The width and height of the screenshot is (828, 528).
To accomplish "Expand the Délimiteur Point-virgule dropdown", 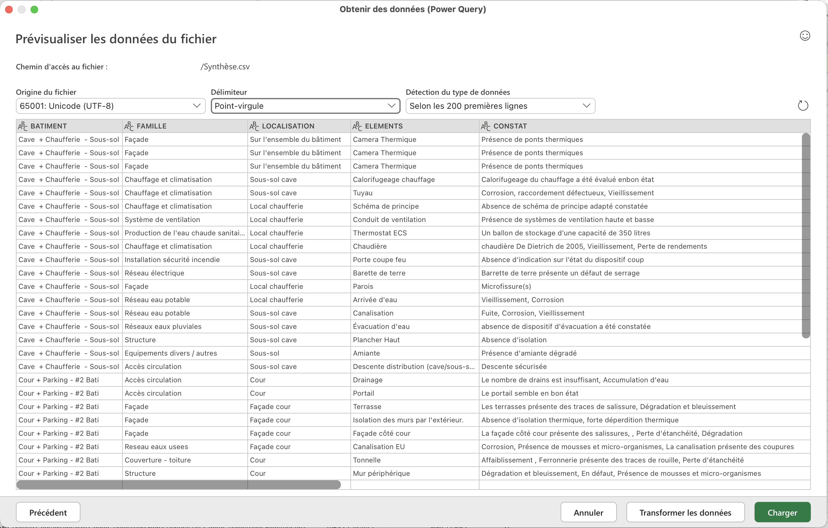I will tap(305, 106).
